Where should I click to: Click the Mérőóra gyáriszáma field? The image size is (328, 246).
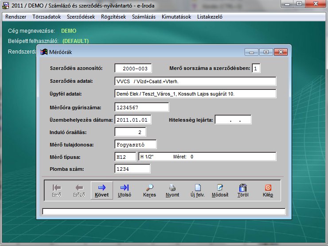(142, 108)
